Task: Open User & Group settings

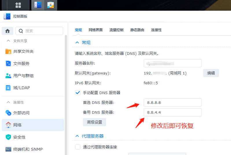Action: tap(23, 76)
